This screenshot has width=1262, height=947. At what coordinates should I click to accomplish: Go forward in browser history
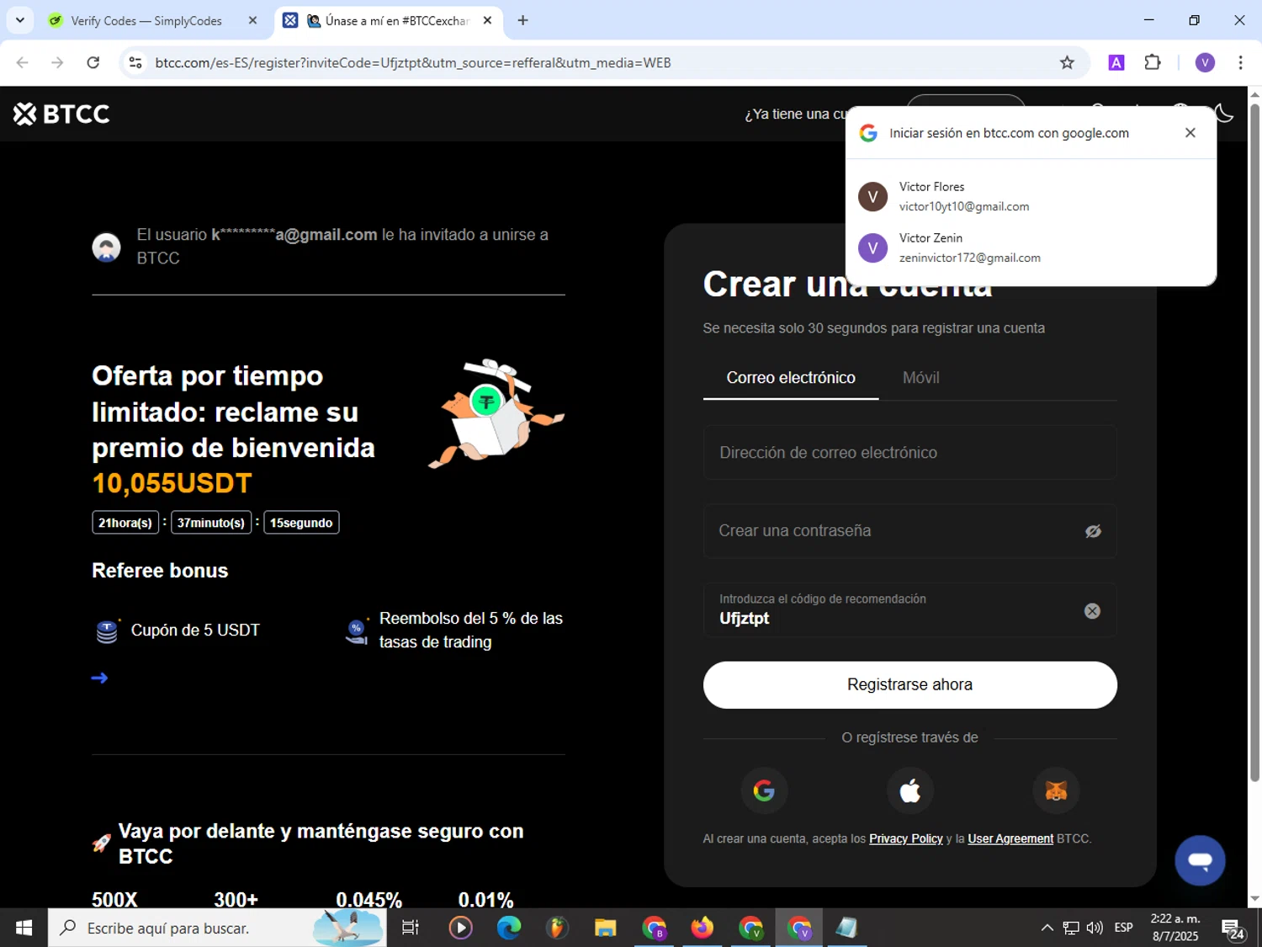pos(57,62)
